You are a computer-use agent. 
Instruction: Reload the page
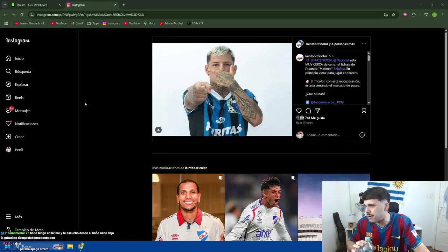click(x=22, y=15)
